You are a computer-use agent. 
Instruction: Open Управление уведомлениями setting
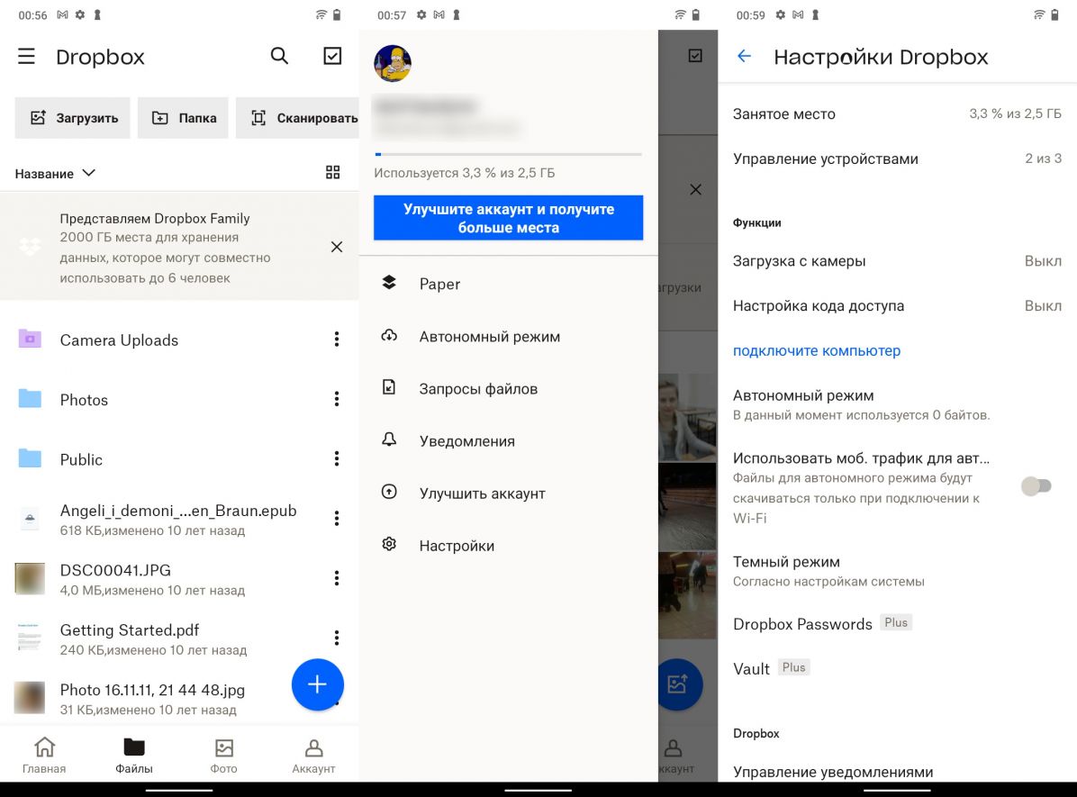tap(897, 772)
